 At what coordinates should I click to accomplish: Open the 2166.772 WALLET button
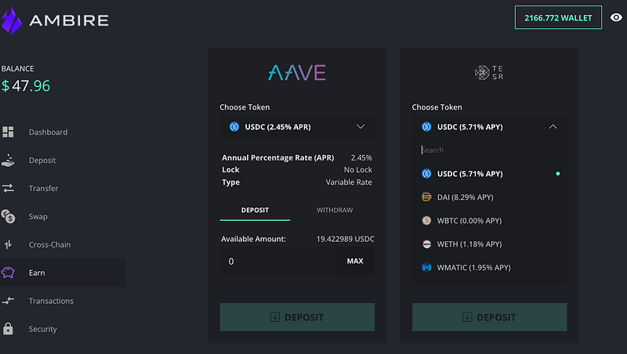pyautogui.click(x=558, y=17)
